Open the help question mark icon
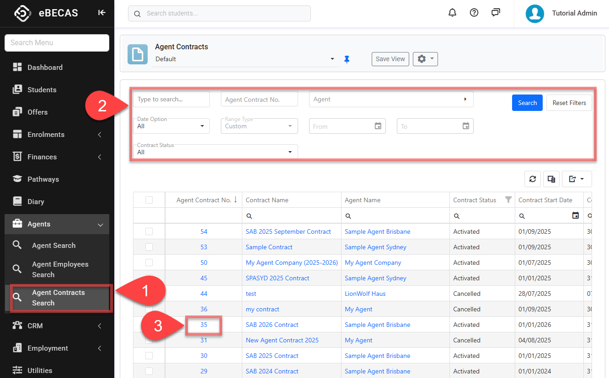 coord(474,13)
